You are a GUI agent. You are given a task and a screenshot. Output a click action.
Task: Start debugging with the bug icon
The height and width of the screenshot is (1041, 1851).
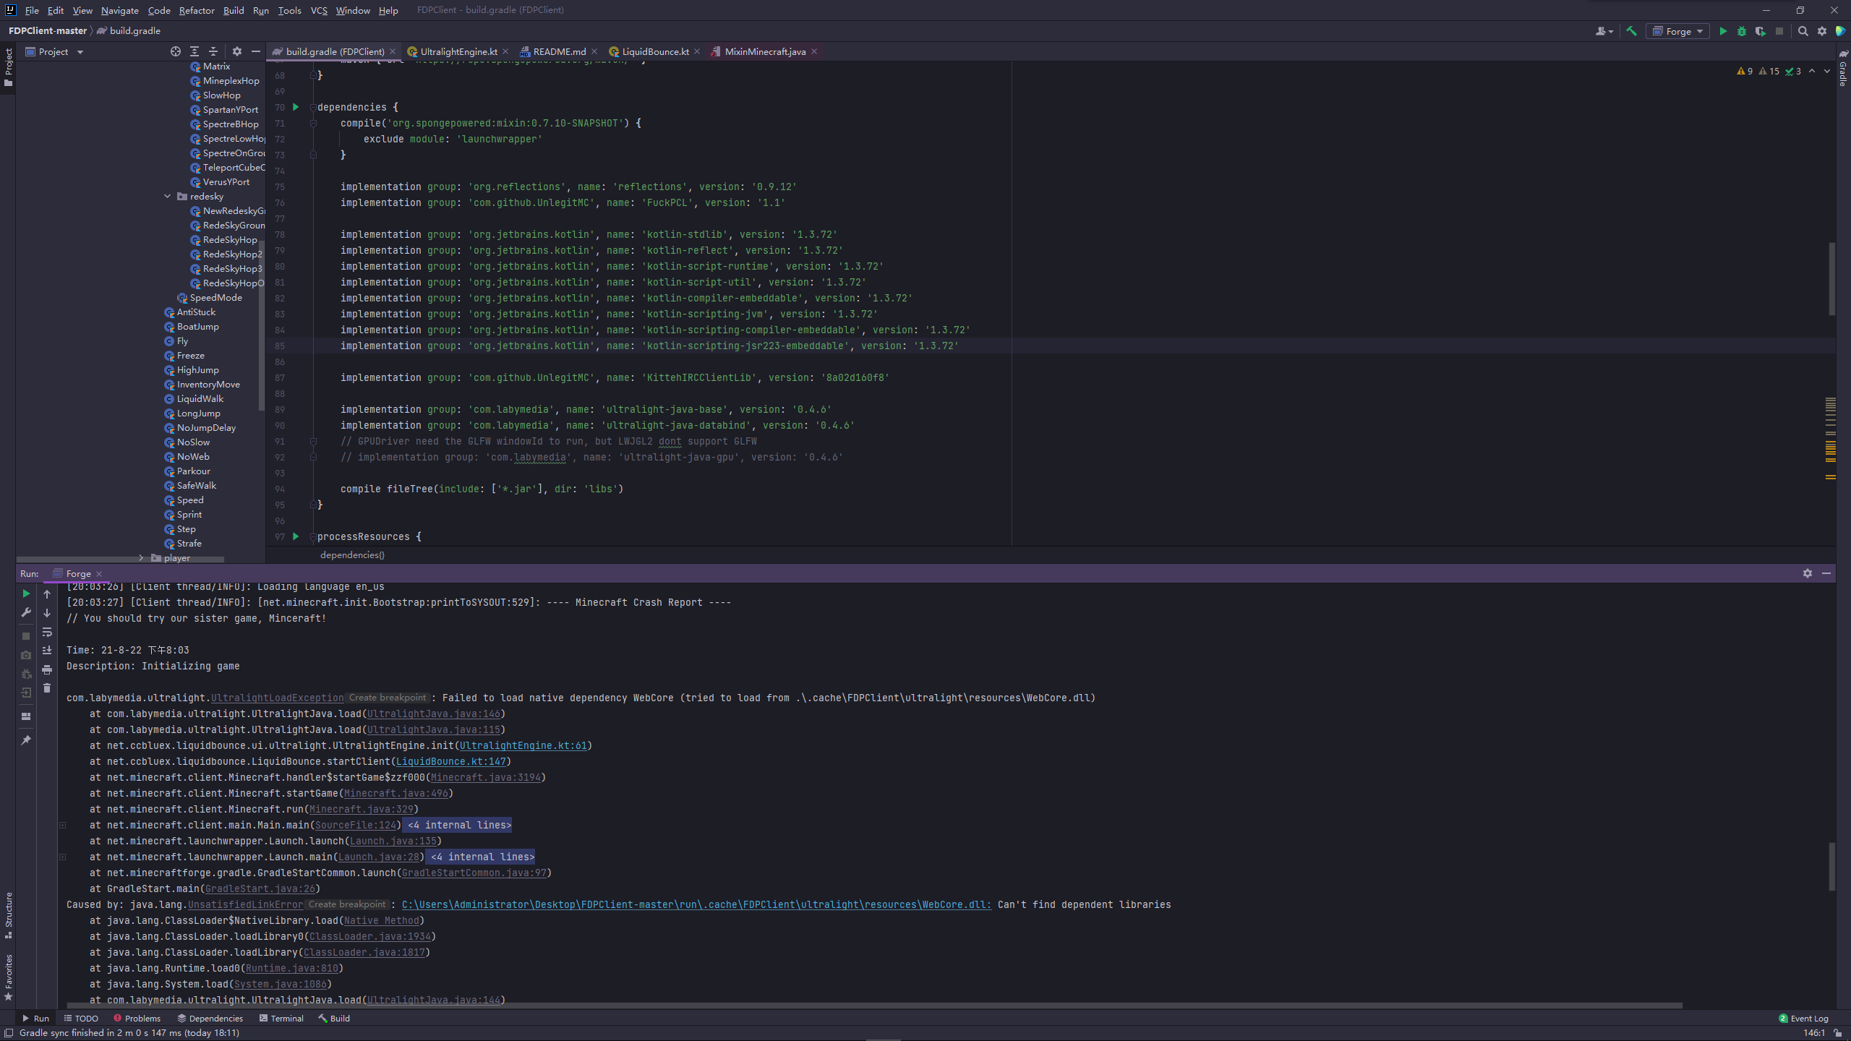1742,31
